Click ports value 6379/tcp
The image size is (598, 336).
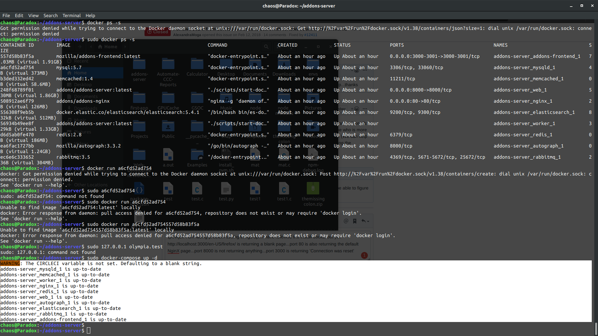pos(401,135)
